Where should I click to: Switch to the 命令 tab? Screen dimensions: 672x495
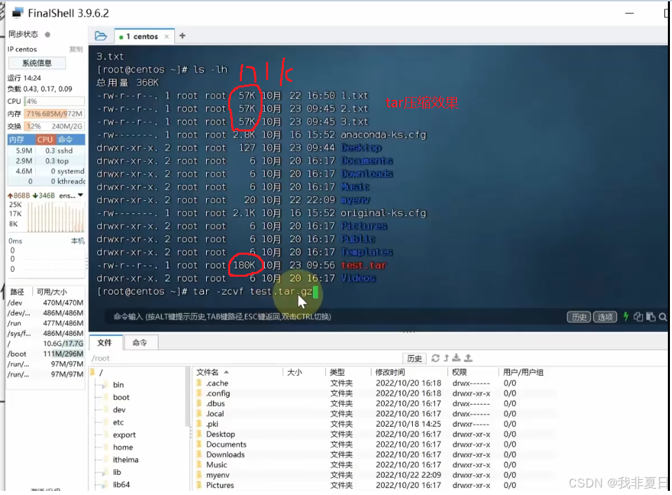tap(140, 343)
